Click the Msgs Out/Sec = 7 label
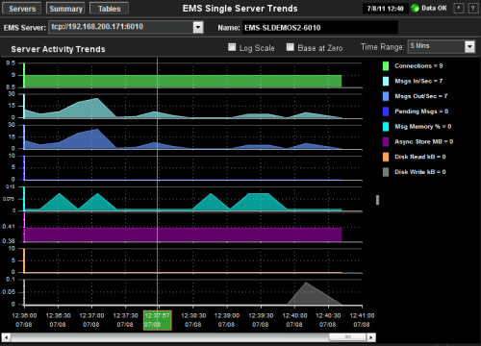Image resolution: width=481 pixels, height=346 pixels. pos(421,96)
